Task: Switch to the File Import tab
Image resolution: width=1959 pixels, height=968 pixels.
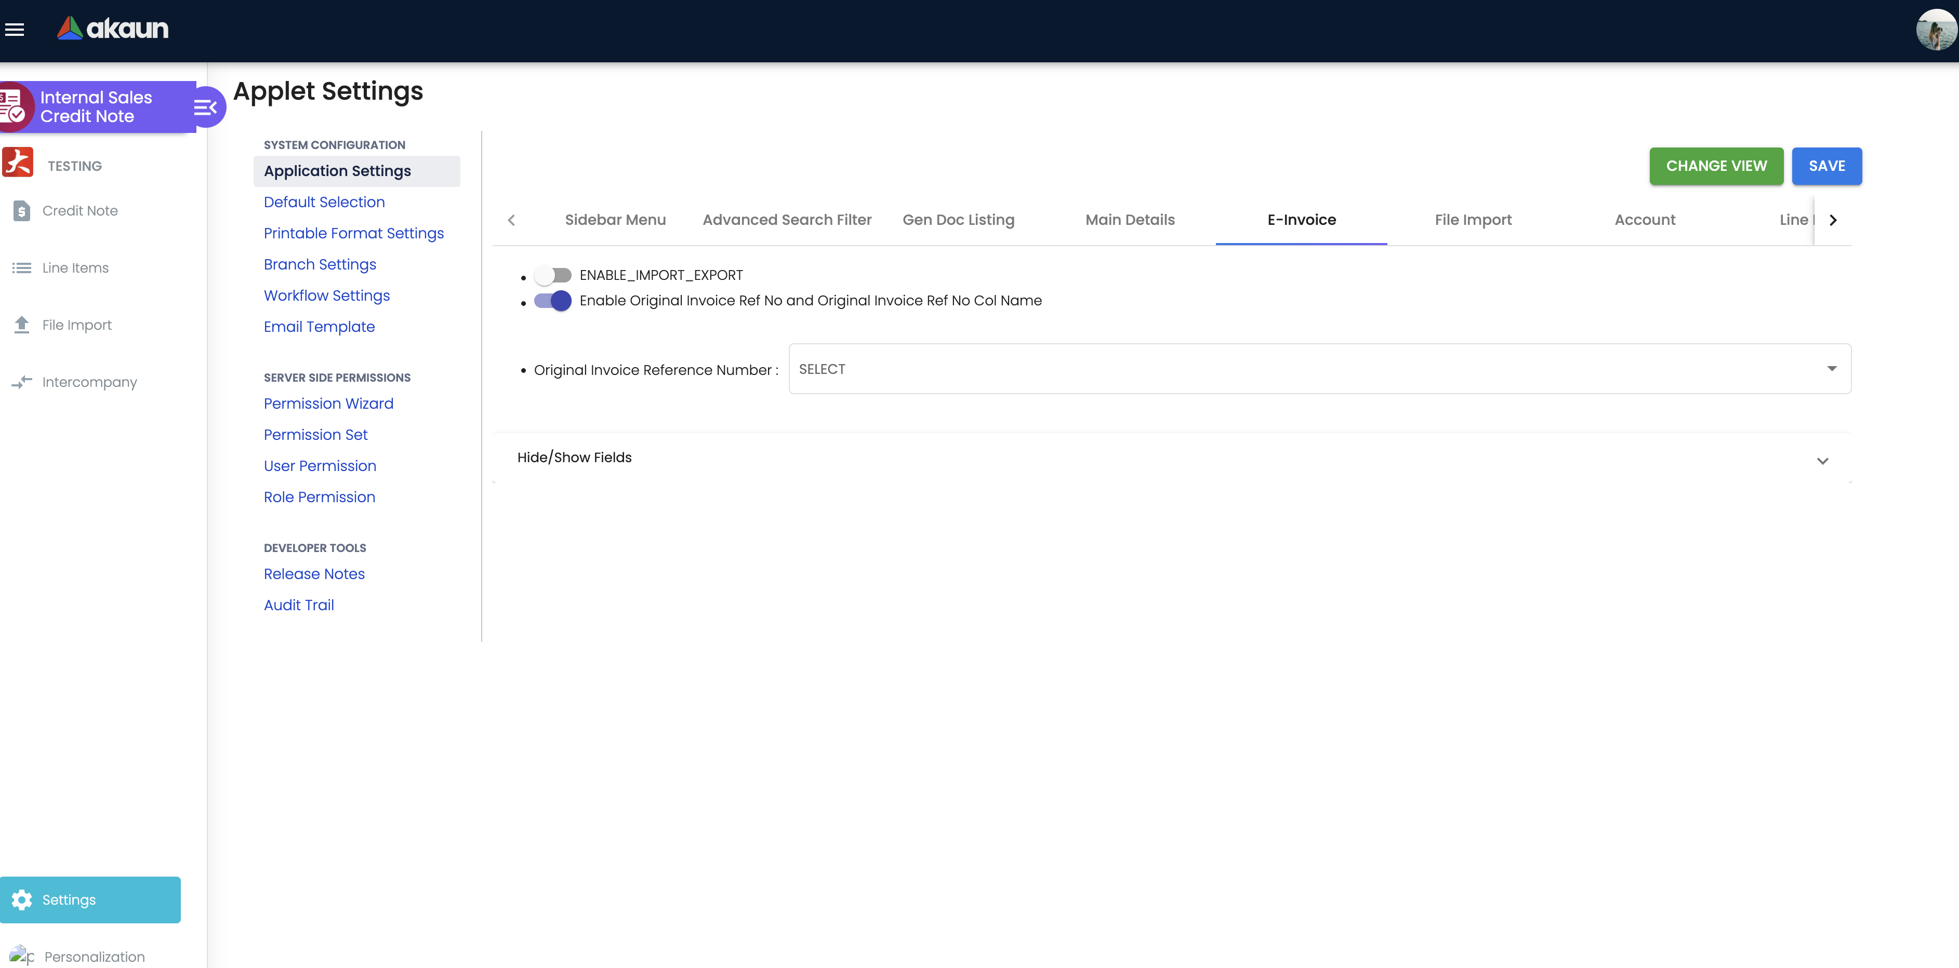Action: [1473, 220]
